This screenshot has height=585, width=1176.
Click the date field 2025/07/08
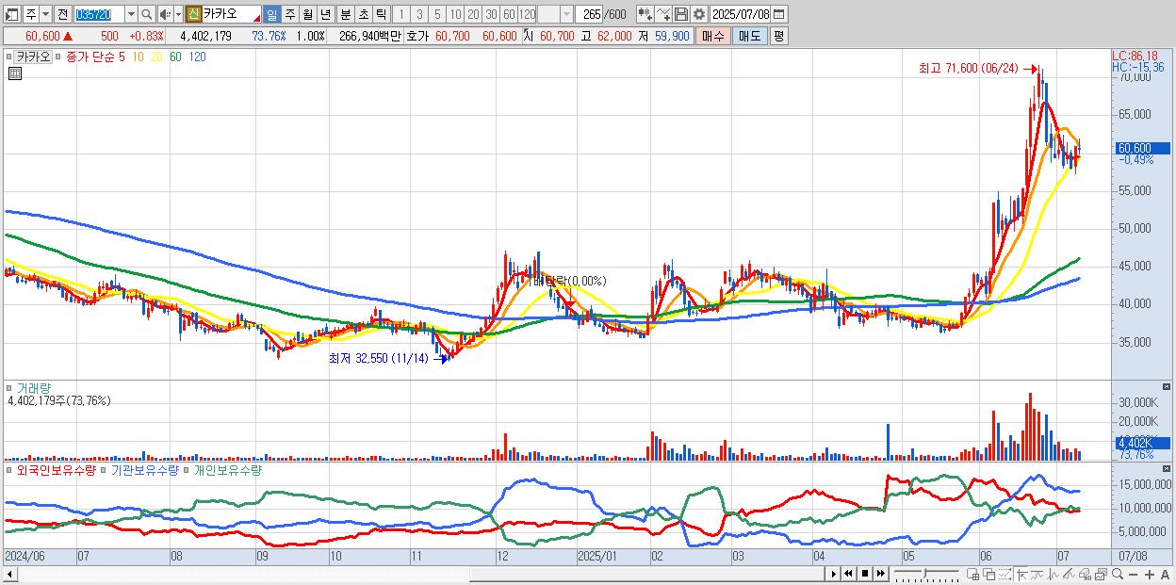point(742,14)
